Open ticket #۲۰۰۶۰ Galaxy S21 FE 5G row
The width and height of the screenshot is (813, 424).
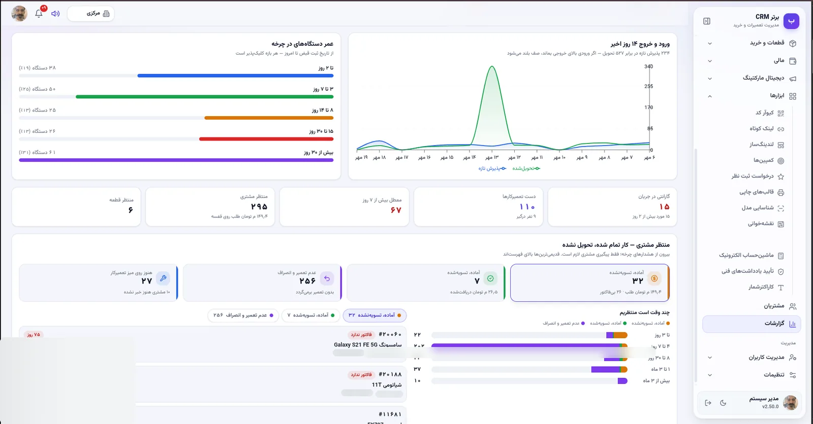(x=213, y=344)
